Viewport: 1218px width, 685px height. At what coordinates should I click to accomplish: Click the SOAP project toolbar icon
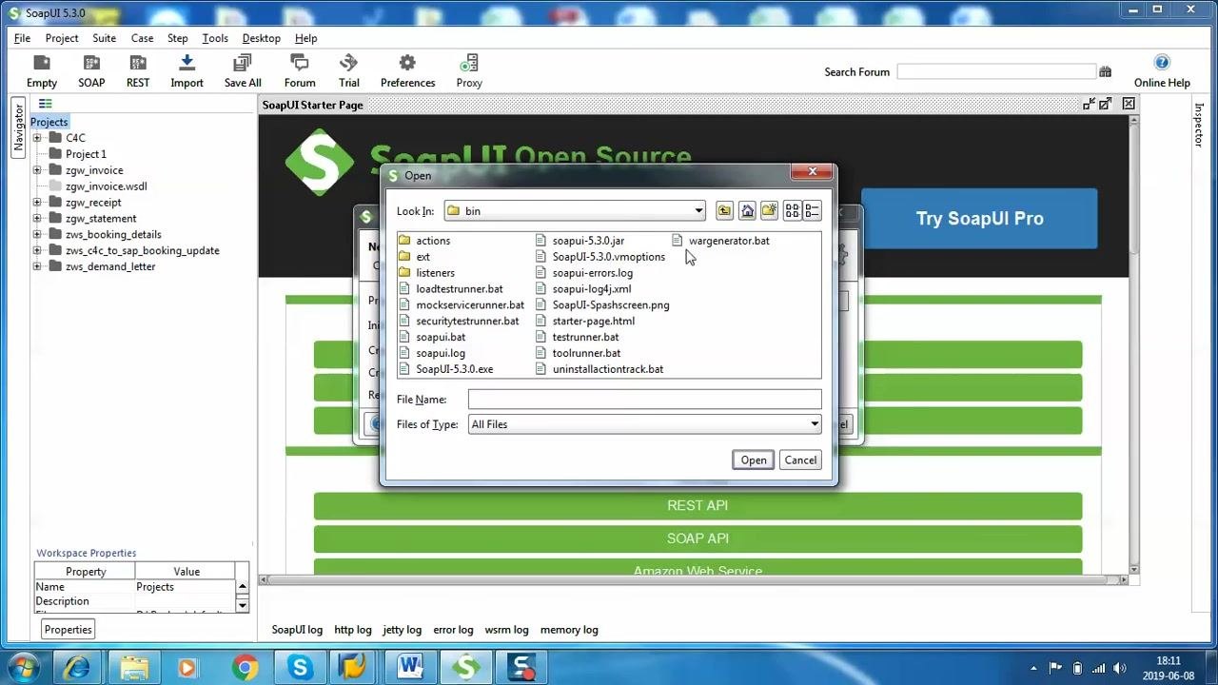pos(91,71)
